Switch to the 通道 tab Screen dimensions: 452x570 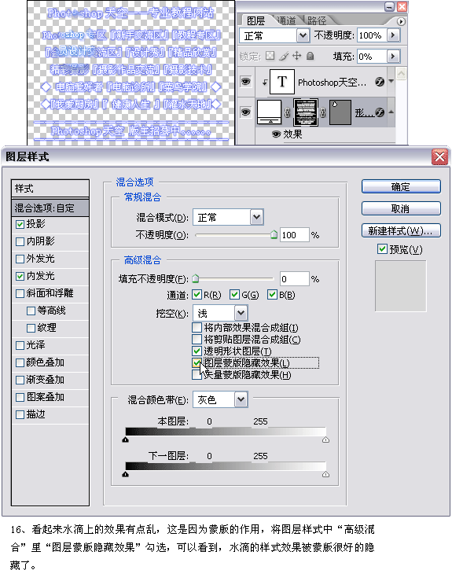(x=287, y=20)
